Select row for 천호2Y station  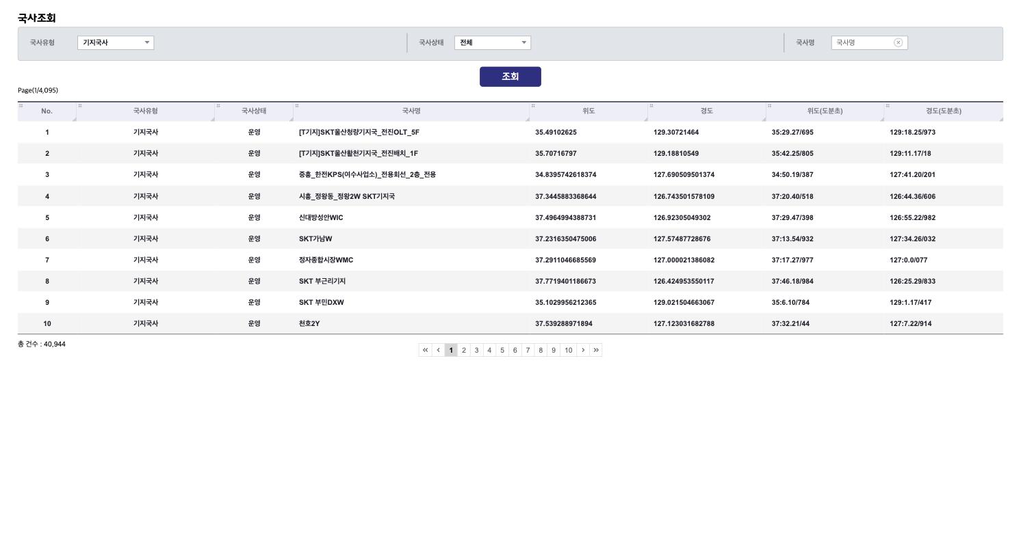click(510, 323)
